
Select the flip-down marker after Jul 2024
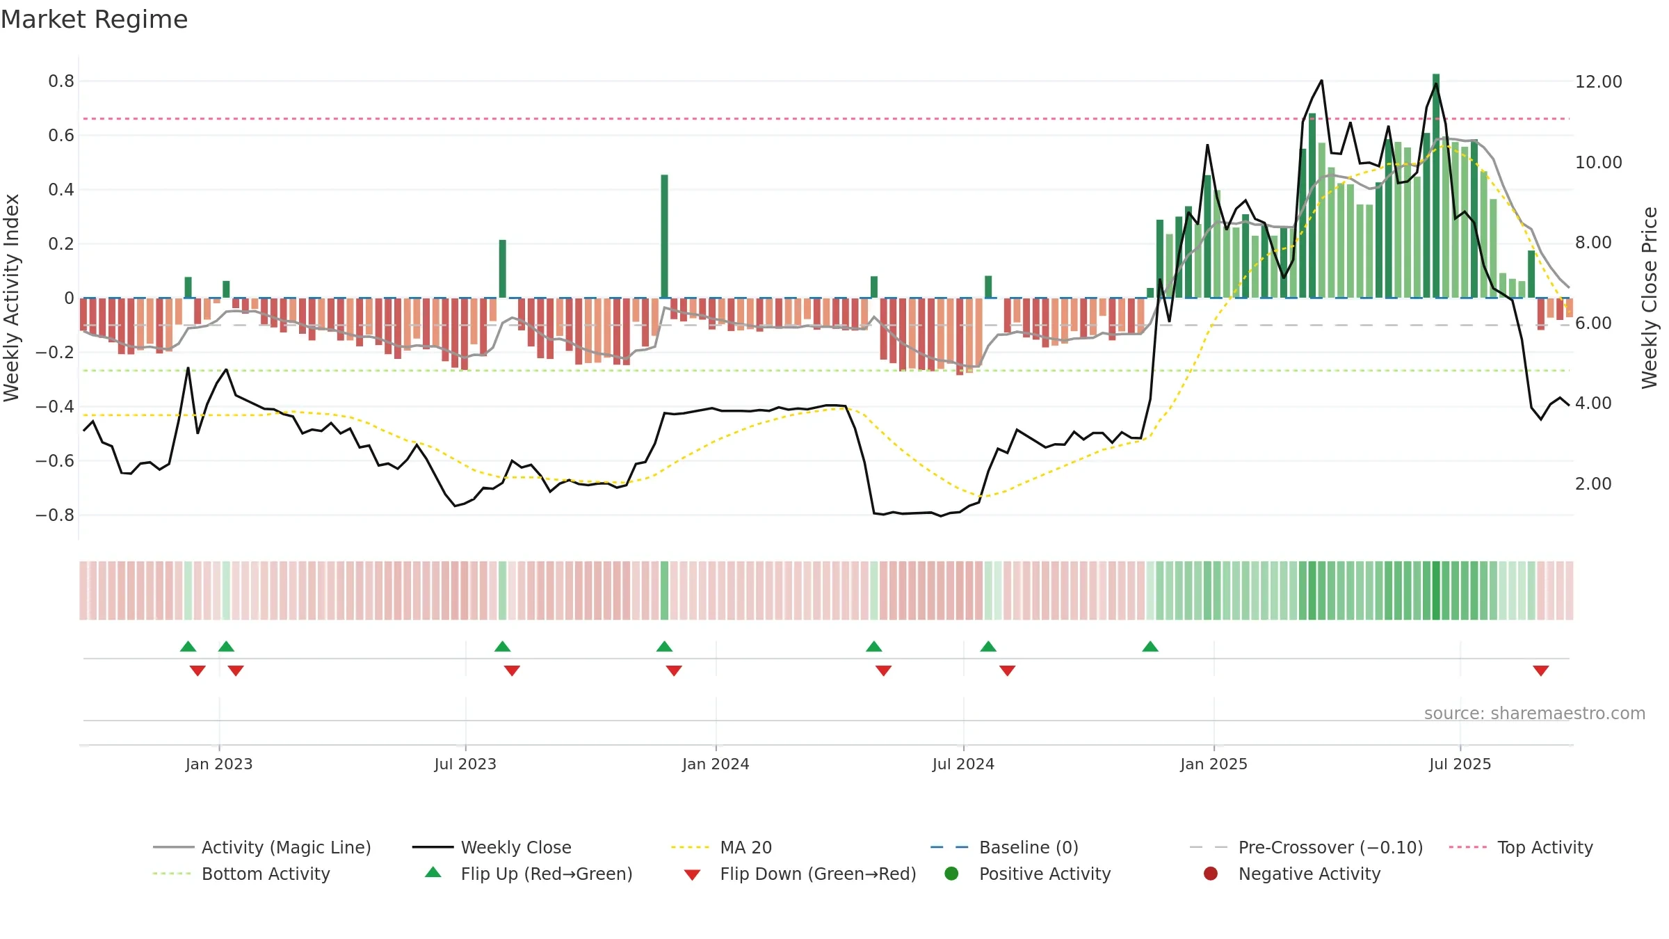1008,671
